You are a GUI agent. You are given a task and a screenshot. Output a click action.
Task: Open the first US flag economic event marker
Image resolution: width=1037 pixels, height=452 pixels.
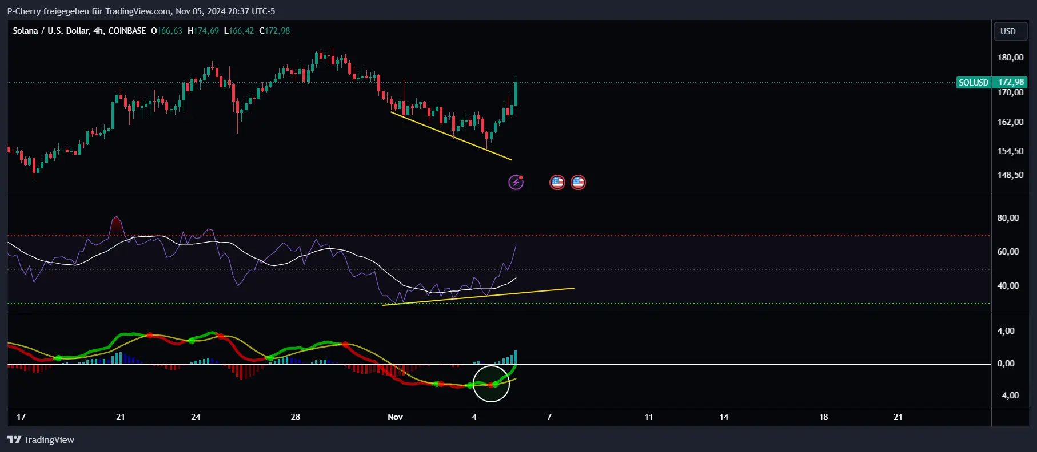(x=557, y=182)
